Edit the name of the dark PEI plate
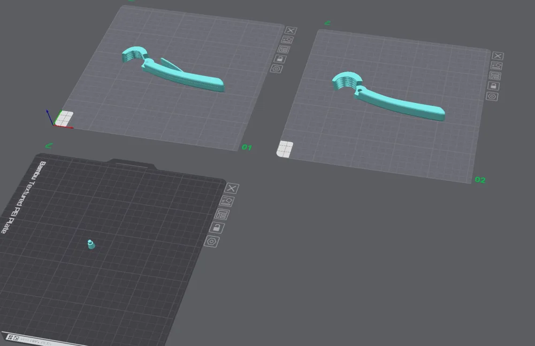Viewport: 535px width, 346px height. tap(49, 146)
